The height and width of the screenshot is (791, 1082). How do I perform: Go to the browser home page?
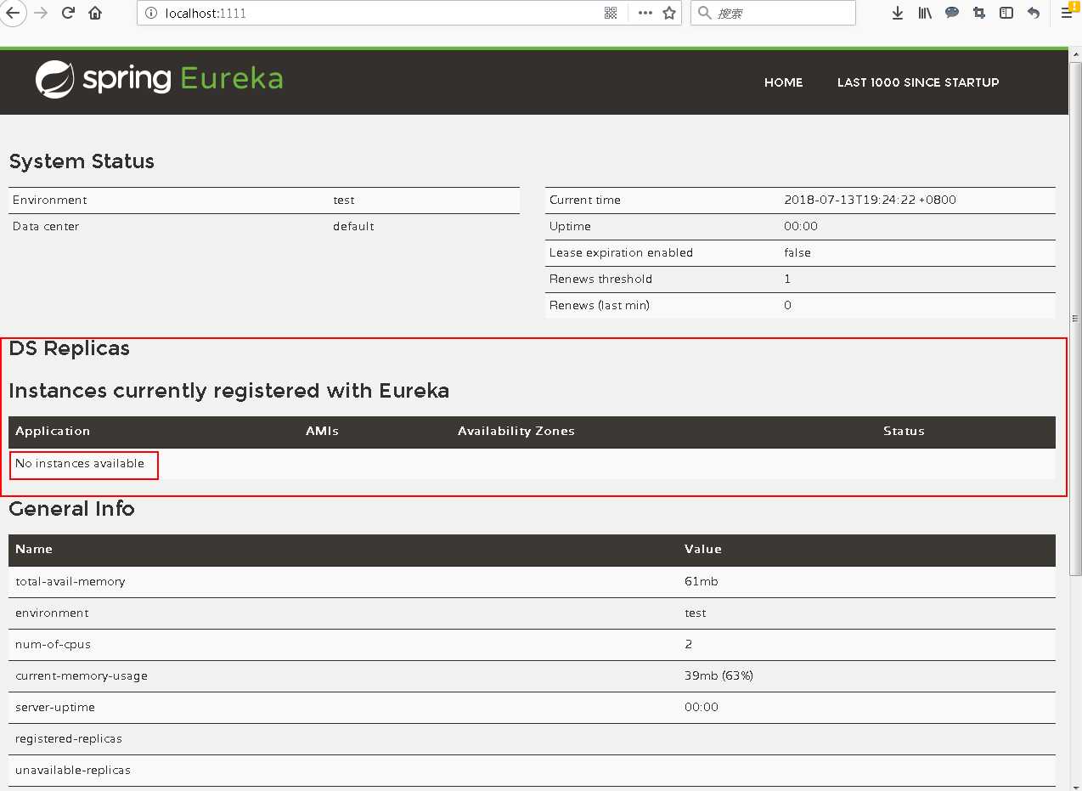tap(95, 13)
